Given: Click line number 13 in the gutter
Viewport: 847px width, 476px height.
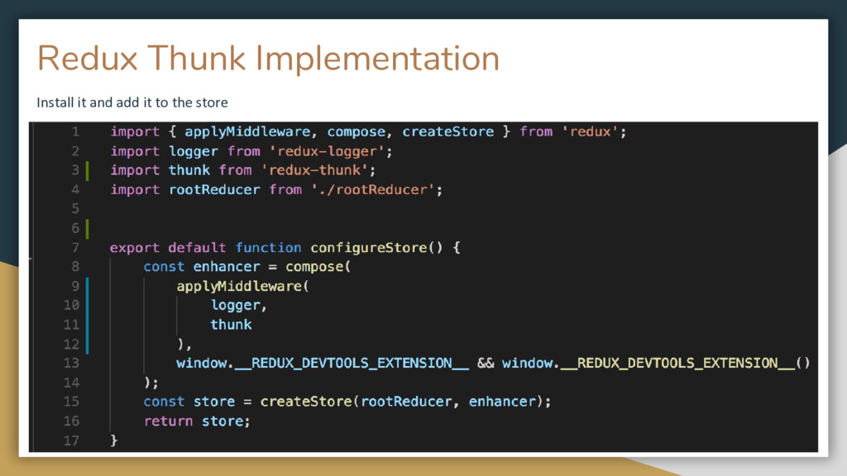Looking at the screenshot, I should coord(71,364).
